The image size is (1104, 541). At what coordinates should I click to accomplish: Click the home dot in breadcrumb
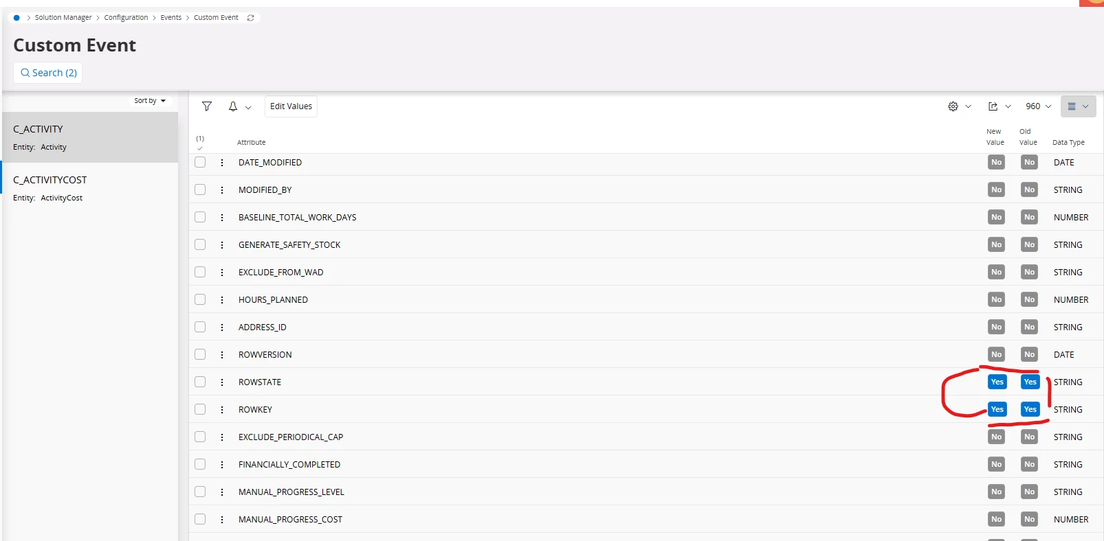[16, 18]
